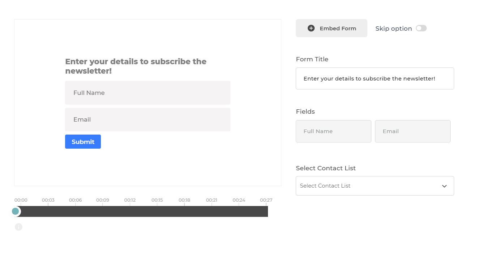Open the Select Contact List dropdown
Image resolution: width=486 pixels, height=254 pixels.
pos(375,186)
